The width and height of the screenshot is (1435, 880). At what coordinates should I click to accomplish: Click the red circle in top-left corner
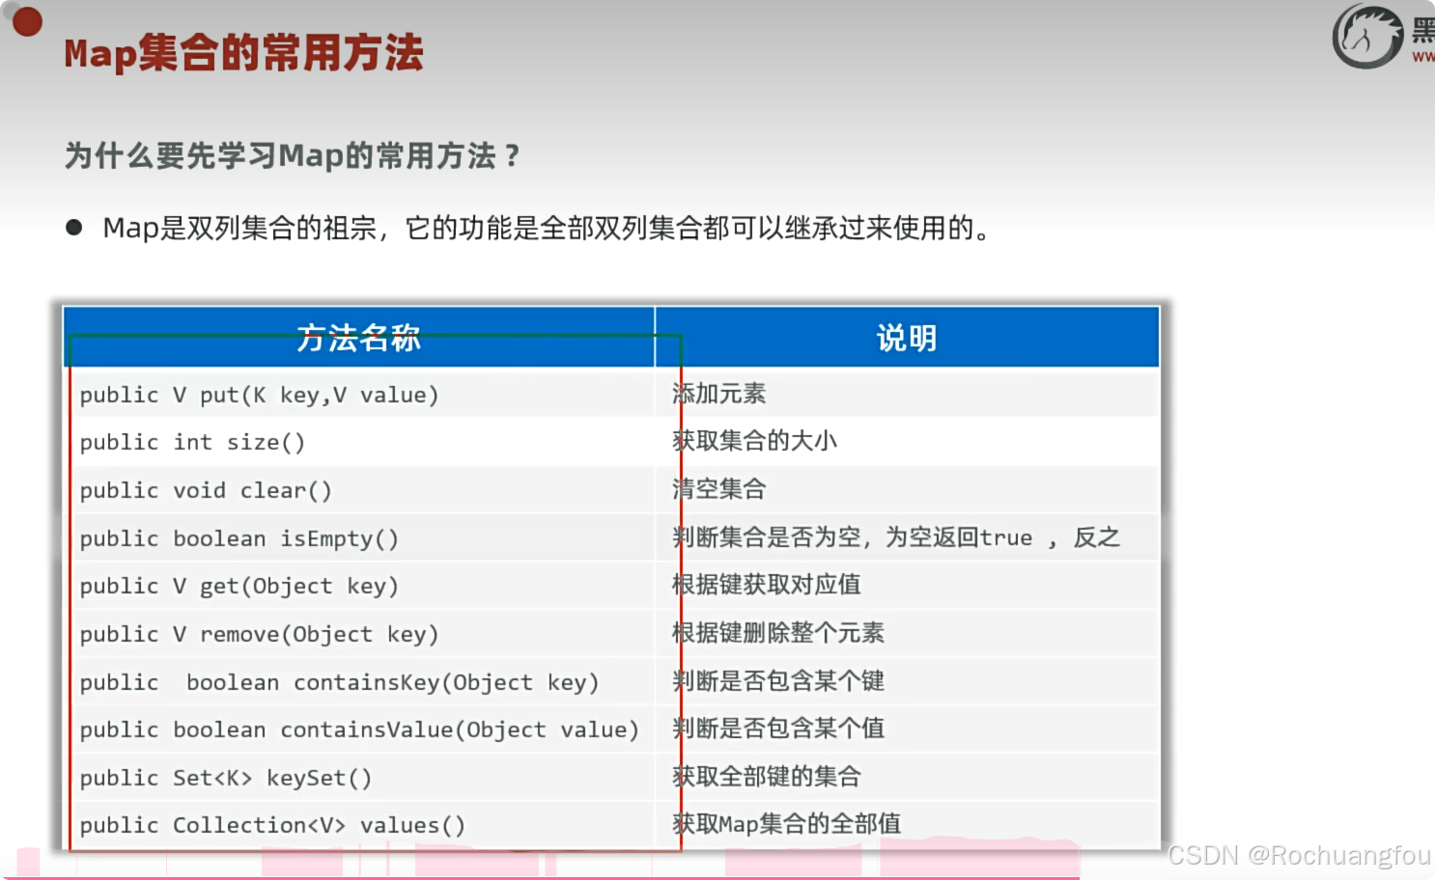(26, 20)
